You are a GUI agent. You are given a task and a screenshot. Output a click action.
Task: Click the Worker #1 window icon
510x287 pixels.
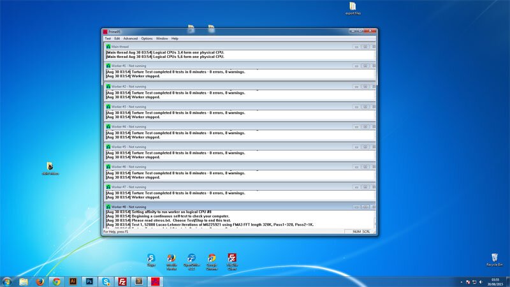click(108, 66)
